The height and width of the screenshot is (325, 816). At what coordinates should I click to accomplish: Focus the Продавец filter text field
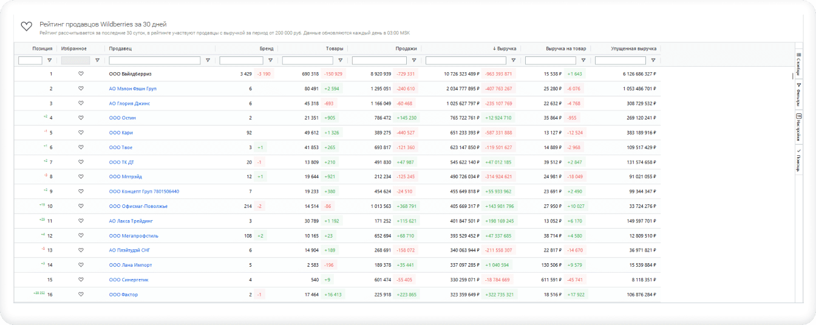154,61
